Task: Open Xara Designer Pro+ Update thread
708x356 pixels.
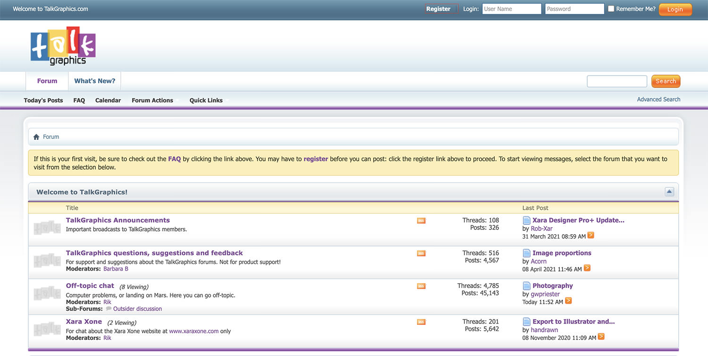Action: [x=578, y=220]
